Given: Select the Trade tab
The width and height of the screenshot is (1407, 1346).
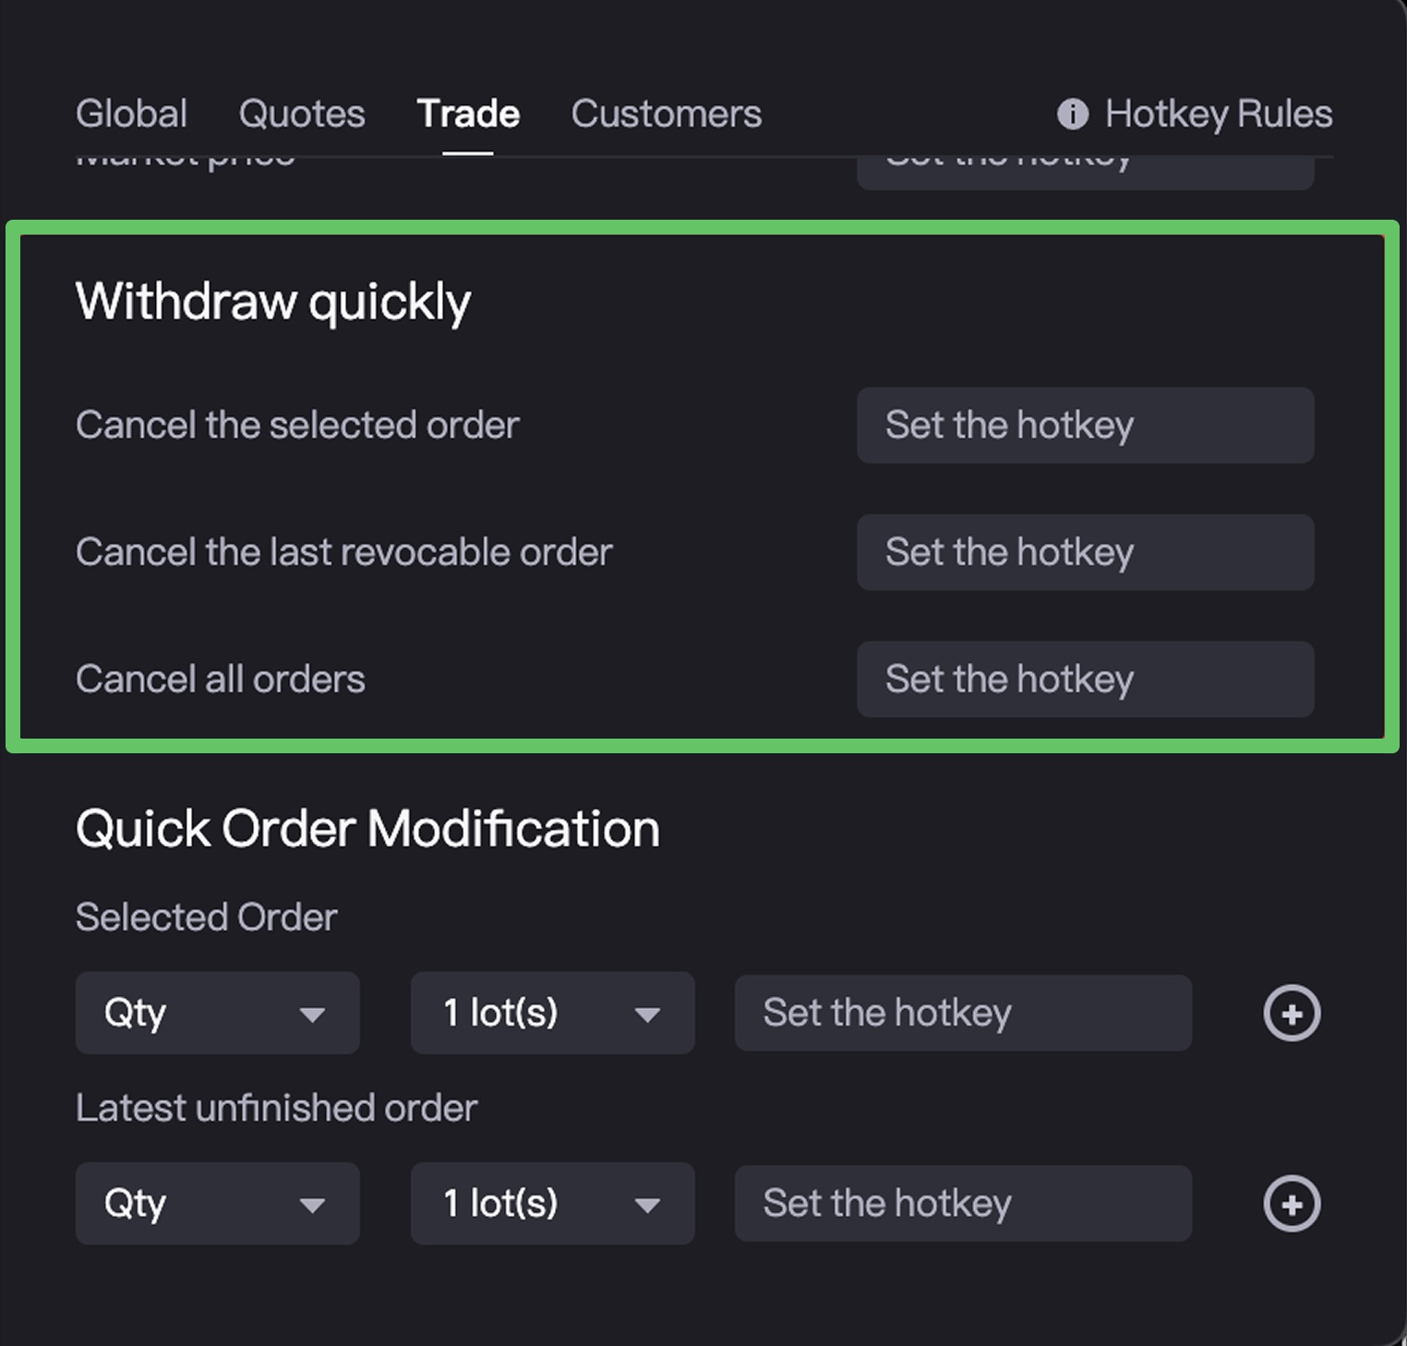Looking at the screenshot, I should point(468,114).
